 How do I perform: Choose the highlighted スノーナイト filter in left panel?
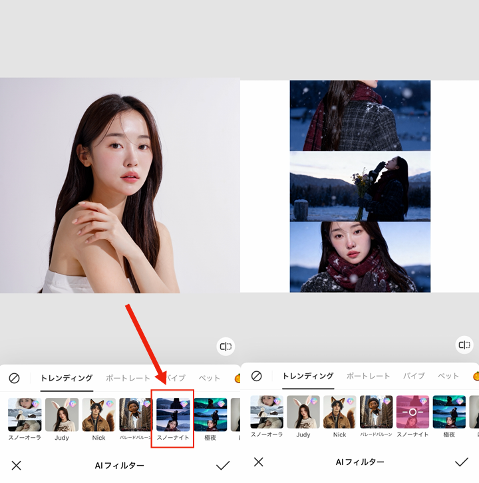[x=172, y=414]
